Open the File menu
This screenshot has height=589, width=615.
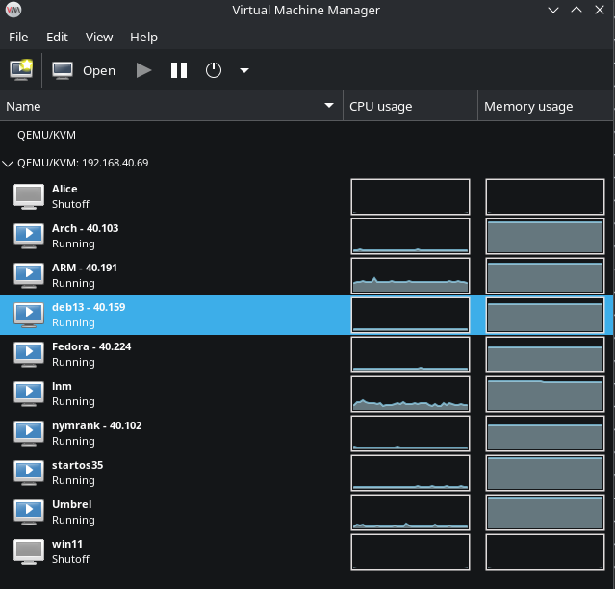18,37
